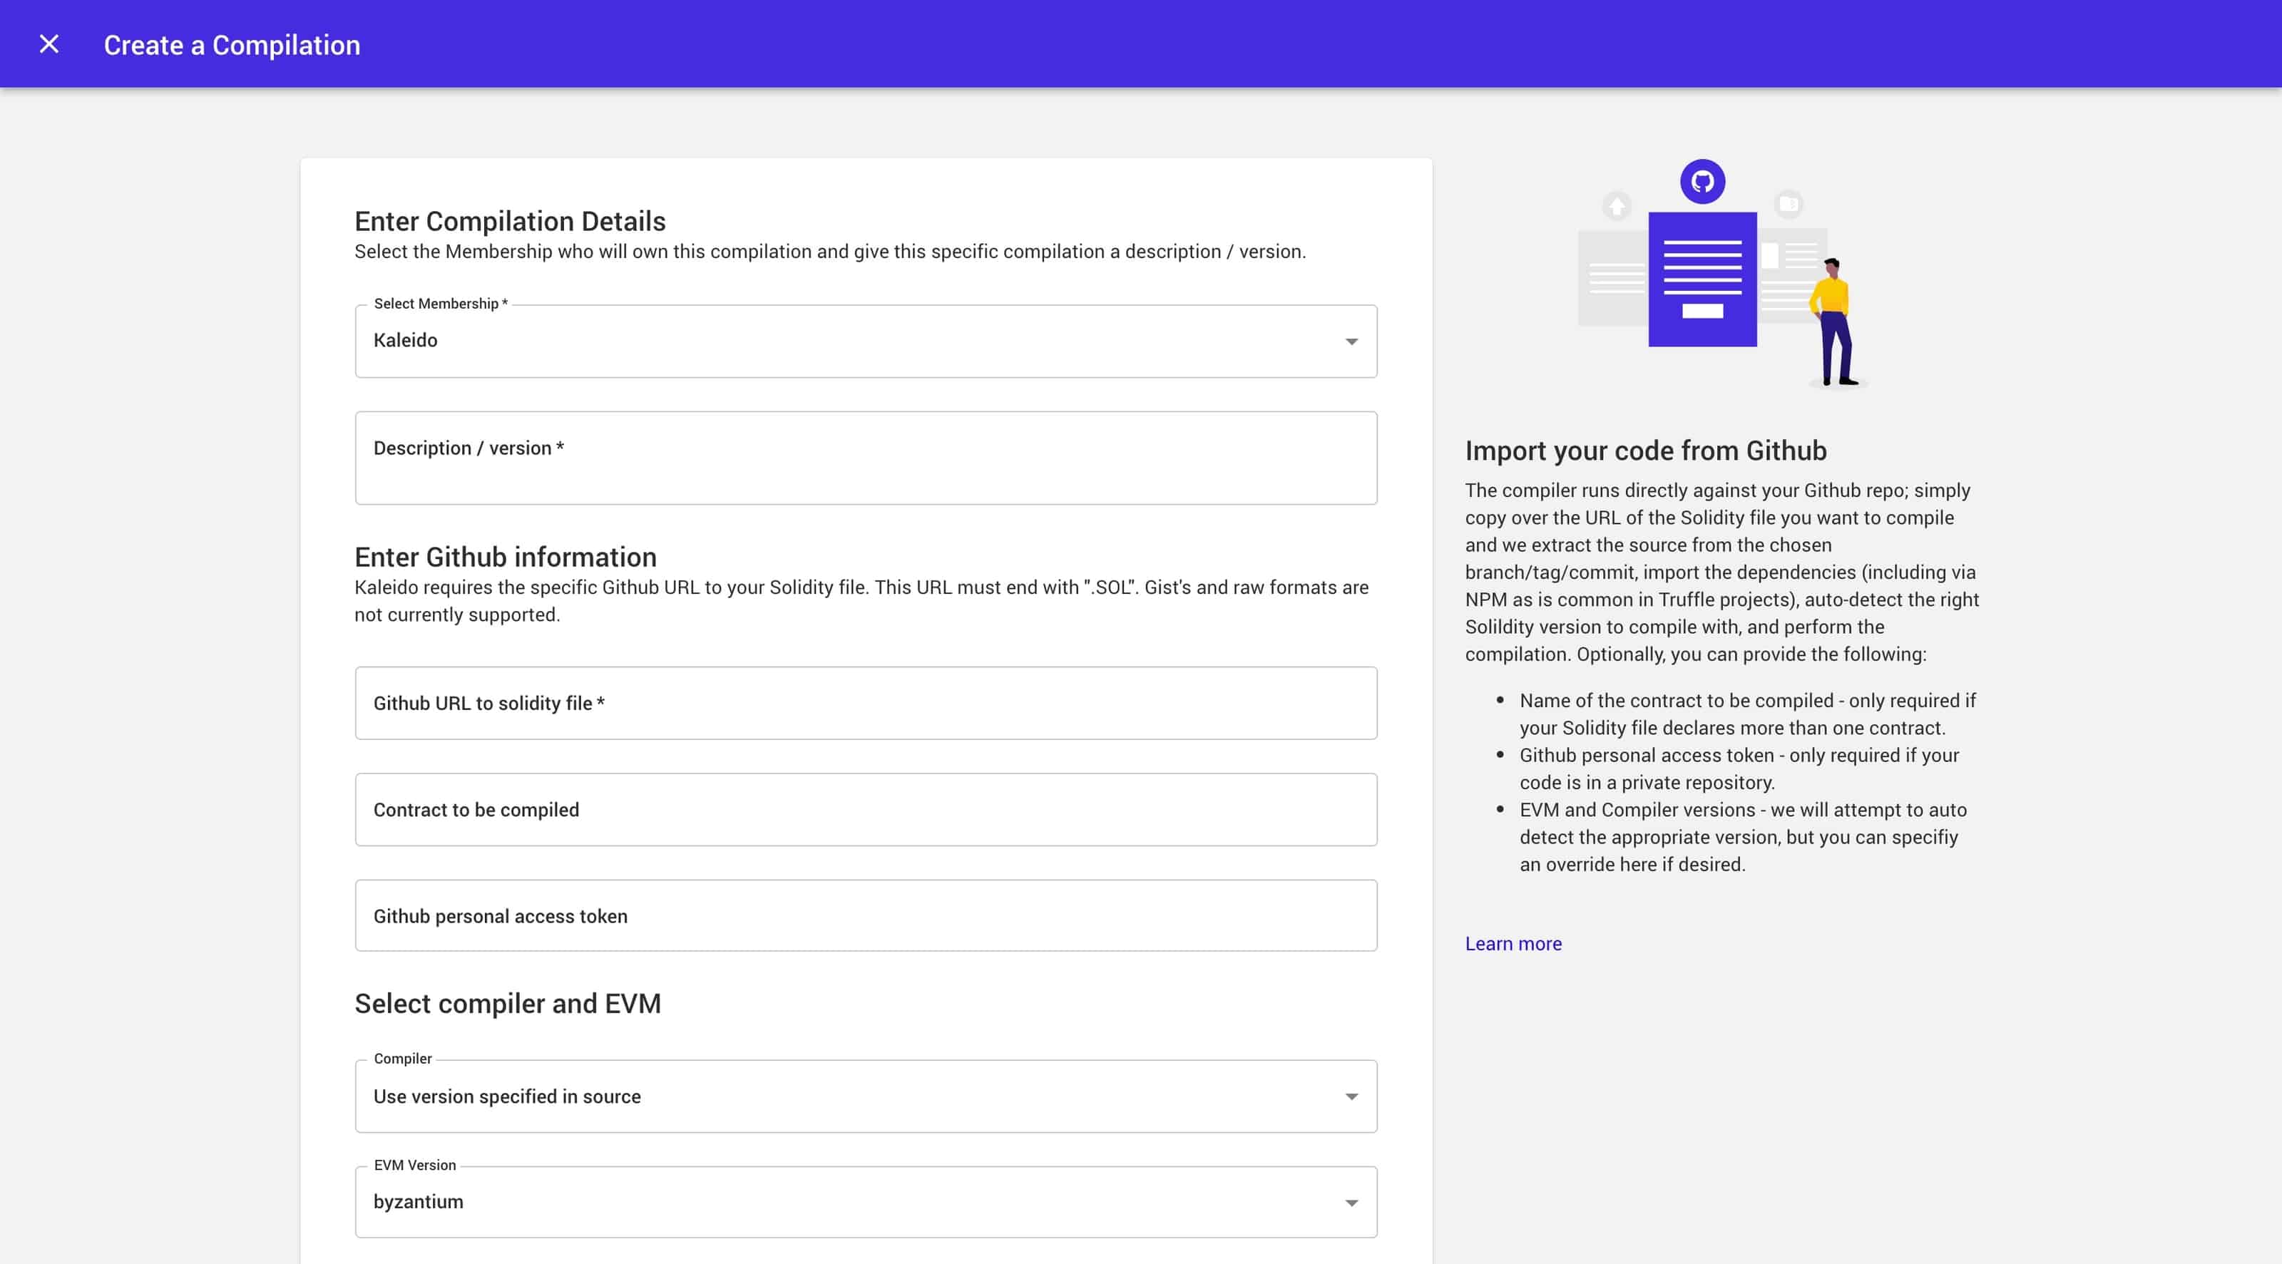Click the Github URL to solidity file field

(x=866, y=702)
